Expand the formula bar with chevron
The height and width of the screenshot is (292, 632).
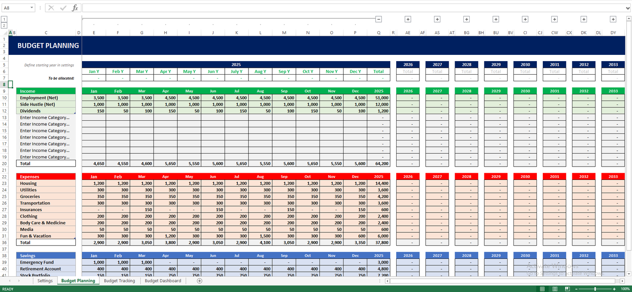[628, 8]
